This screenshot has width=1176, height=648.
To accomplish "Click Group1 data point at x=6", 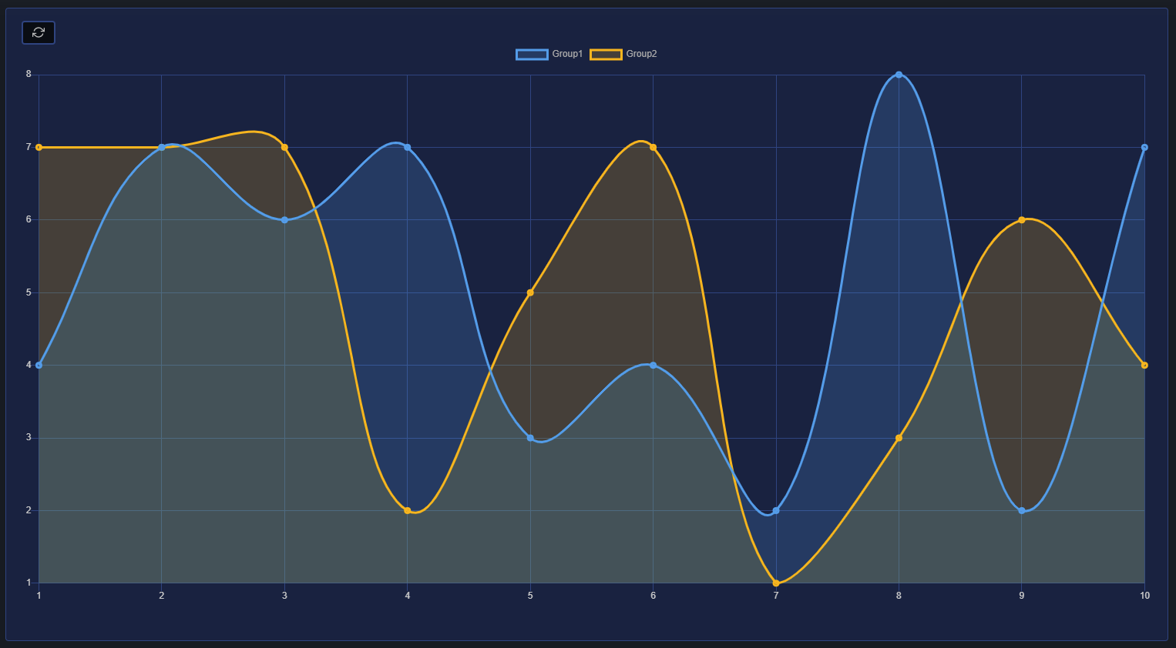I will click(x=654, y=365).
